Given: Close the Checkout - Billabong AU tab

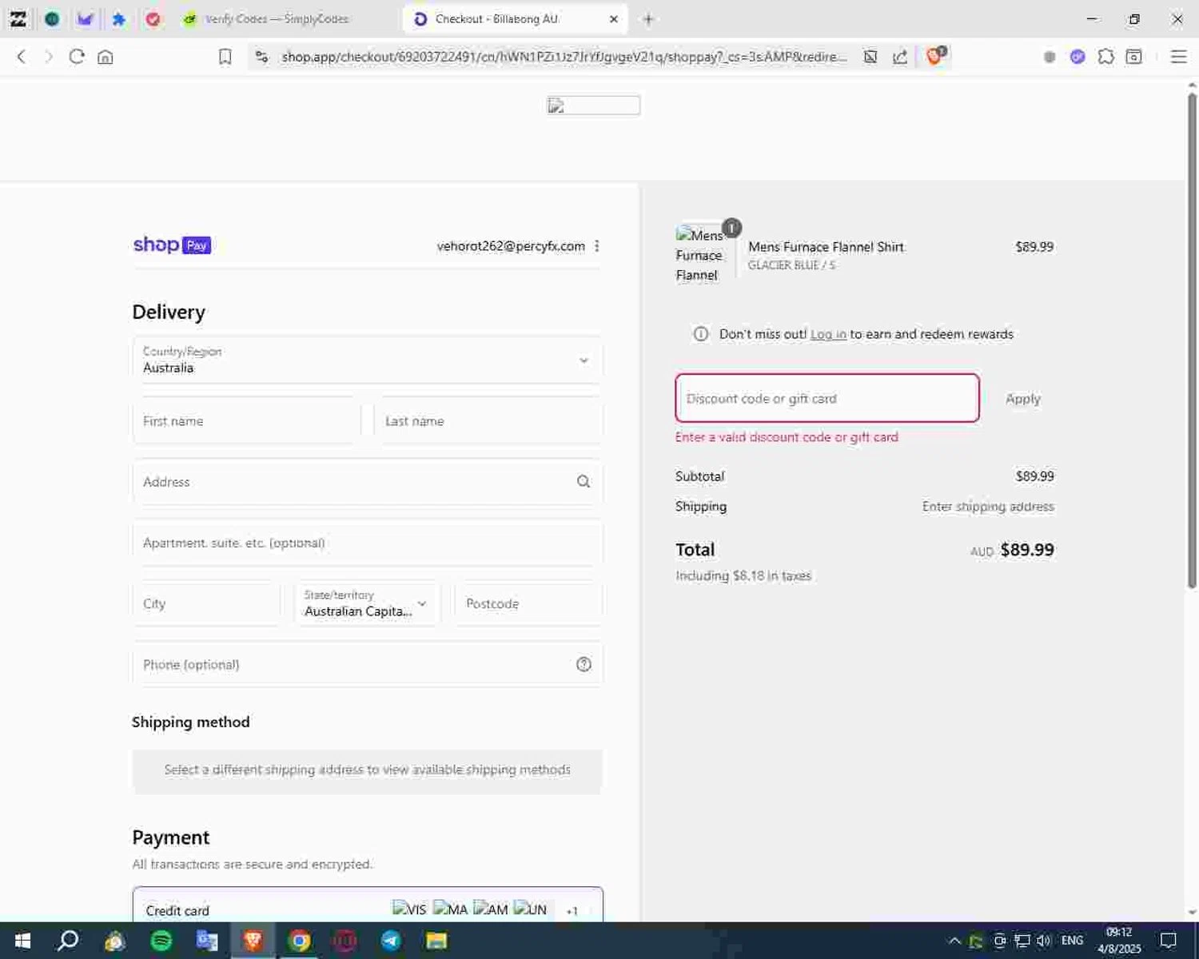Looking at the screenshot, I should pos(614,19).
